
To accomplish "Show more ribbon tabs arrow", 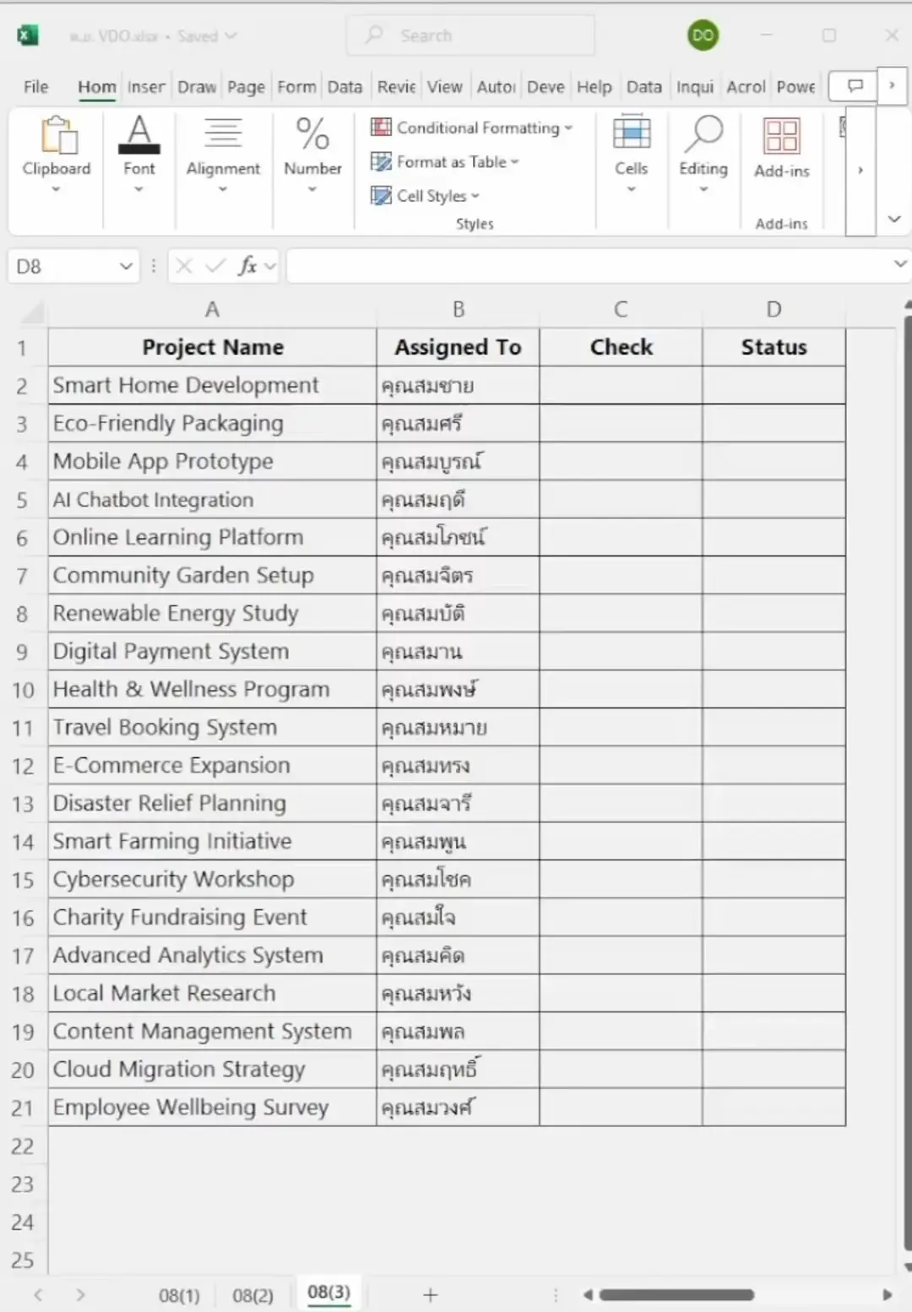I will [x=892, y=86].
